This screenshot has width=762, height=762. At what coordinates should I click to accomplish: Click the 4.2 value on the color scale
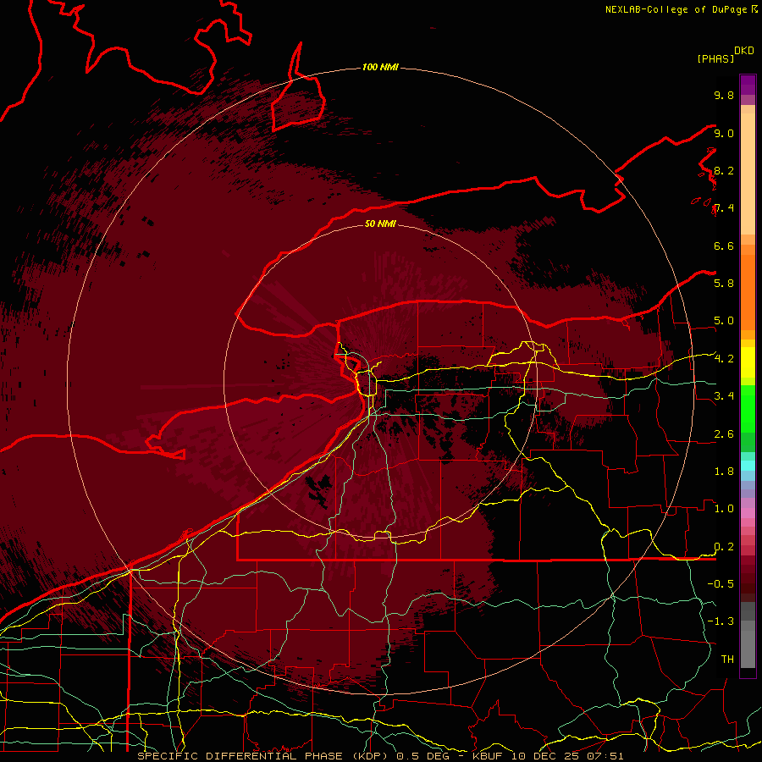(x=724, y=359)
